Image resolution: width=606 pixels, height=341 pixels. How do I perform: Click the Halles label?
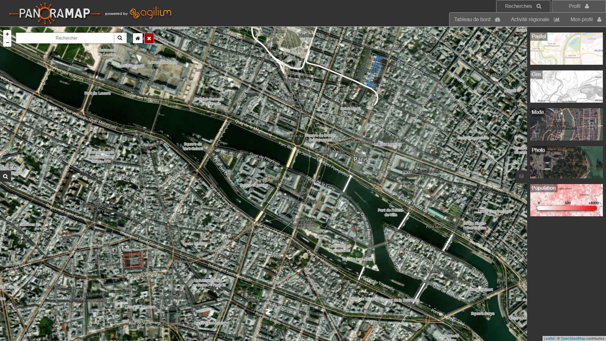pyautogui.click(x=306, y=36)
